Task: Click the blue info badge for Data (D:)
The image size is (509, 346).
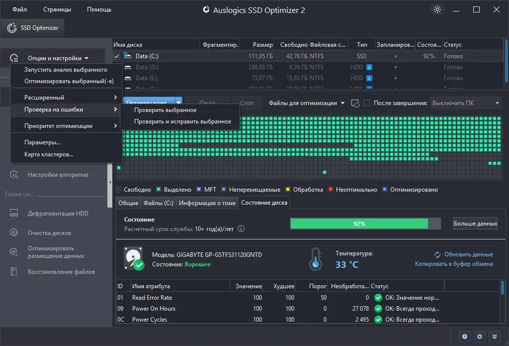Action: (x=369, y=67)
